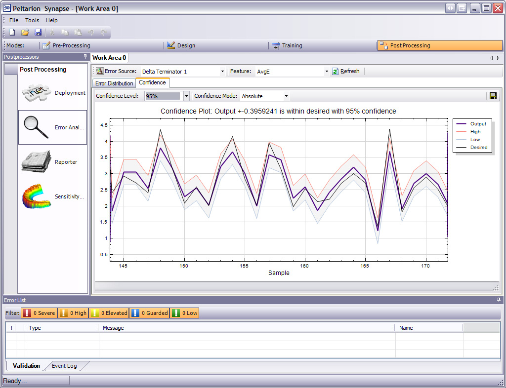Screen dimensions: 506x388
Task: Toggle the Elevated errors filter
Action: (x=109, y=313)
